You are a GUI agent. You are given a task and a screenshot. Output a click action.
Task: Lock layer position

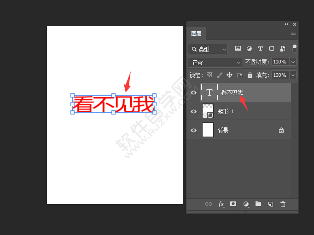[x=229, y=75]
